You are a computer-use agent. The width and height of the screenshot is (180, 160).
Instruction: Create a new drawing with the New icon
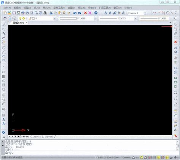[x=5, y=13]
